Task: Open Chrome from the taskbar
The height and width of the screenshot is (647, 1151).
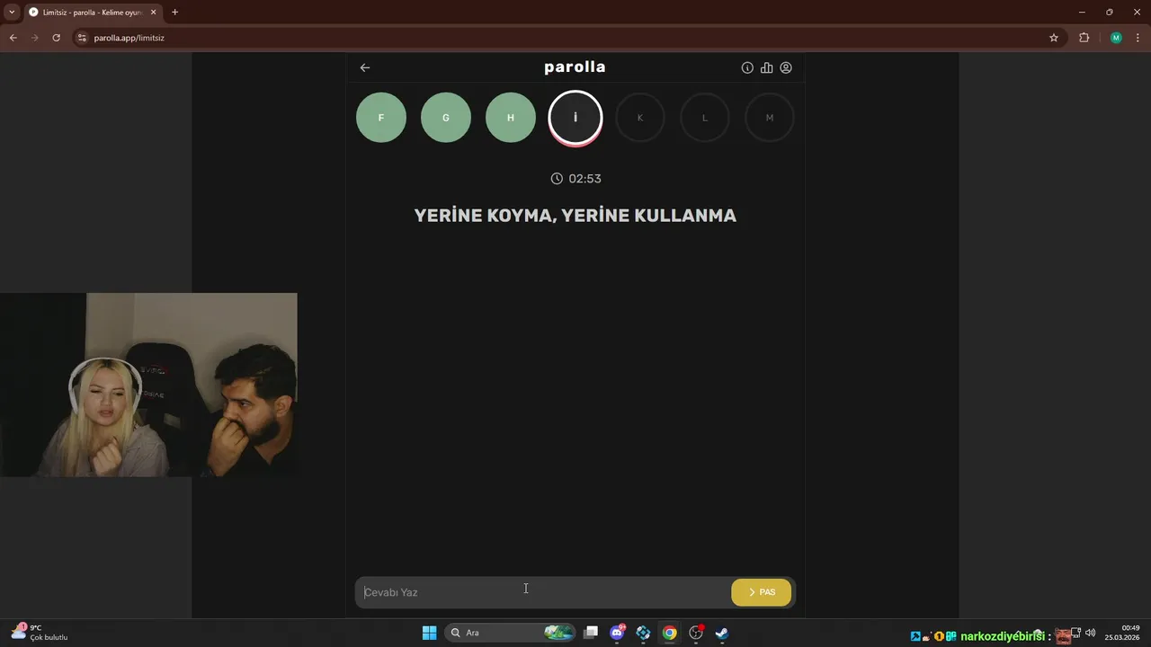Action: coord(669,633)
